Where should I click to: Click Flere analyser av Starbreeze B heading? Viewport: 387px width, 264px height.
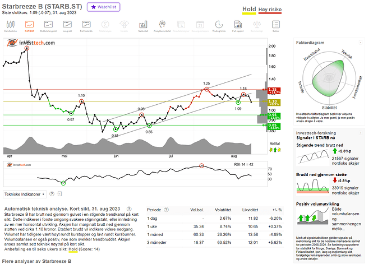click(x=36, y=261)
